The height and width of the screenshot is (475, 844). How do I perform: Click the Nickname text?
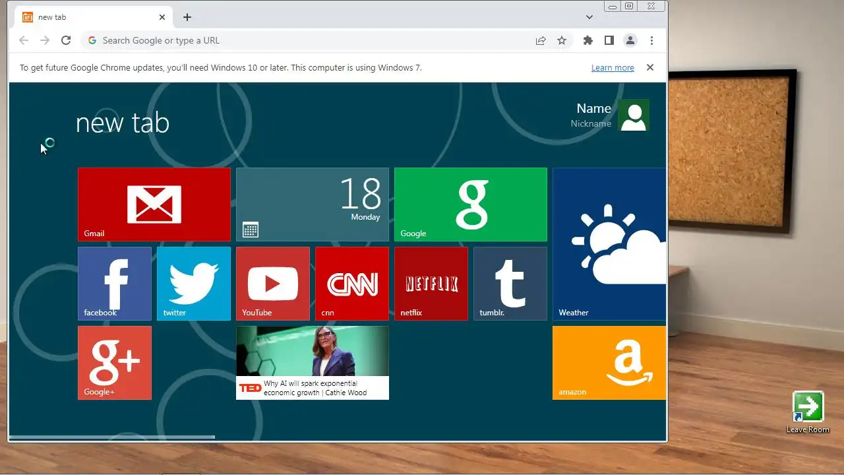(x=591, y=123)
